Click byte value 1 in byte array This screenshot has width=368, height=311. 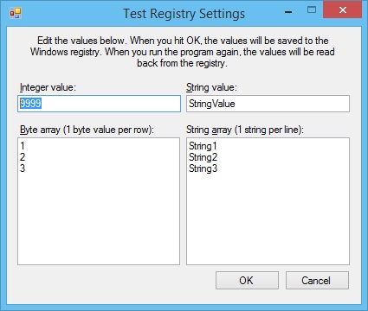coord(23,146)
